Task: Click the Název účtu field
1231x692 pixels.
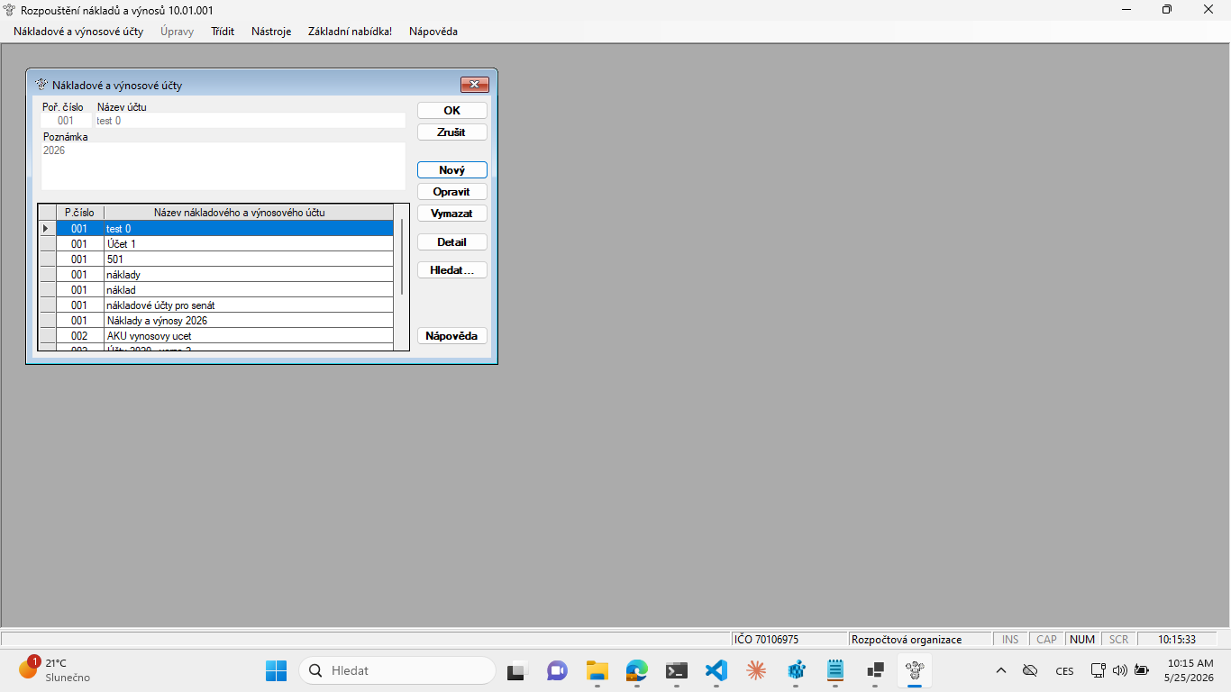Action: click(x=250, y=121)
